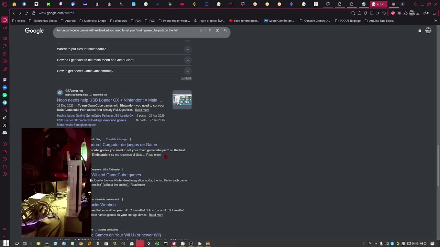Open history clock in the sidebar

click(4, 159)
